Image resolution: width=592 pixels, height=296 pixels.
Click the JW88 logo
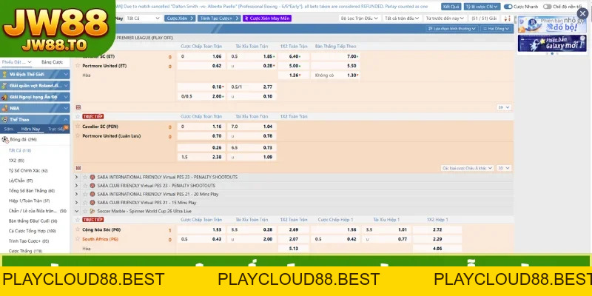pyautogui.click(x=56, y=30)
